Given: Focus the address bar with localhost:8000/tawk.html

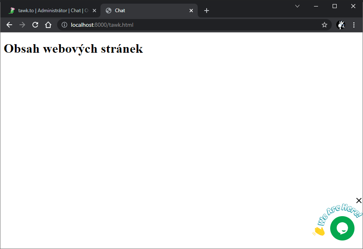Looking at the screenshot, I should [x=182, y=25].
